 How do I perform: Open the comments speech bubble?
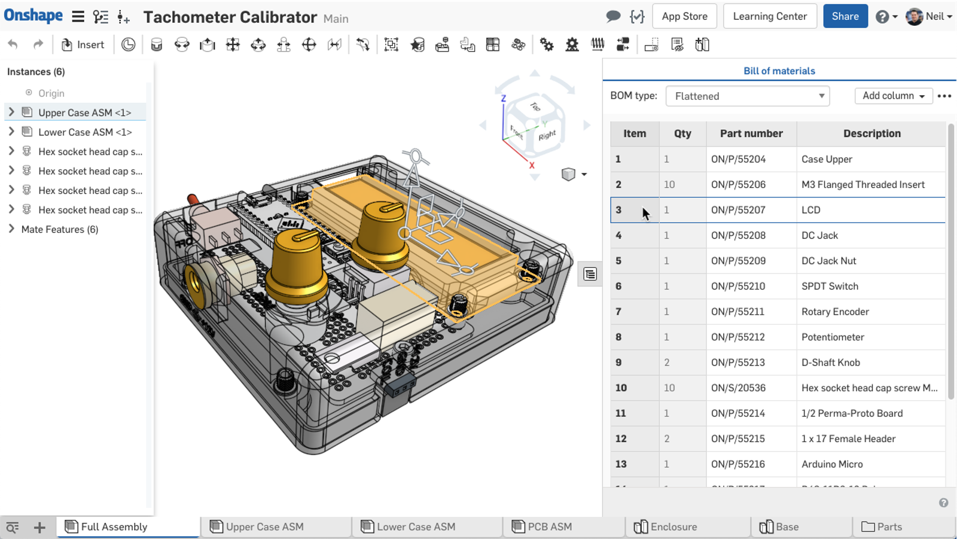click(x=613, y=16)
